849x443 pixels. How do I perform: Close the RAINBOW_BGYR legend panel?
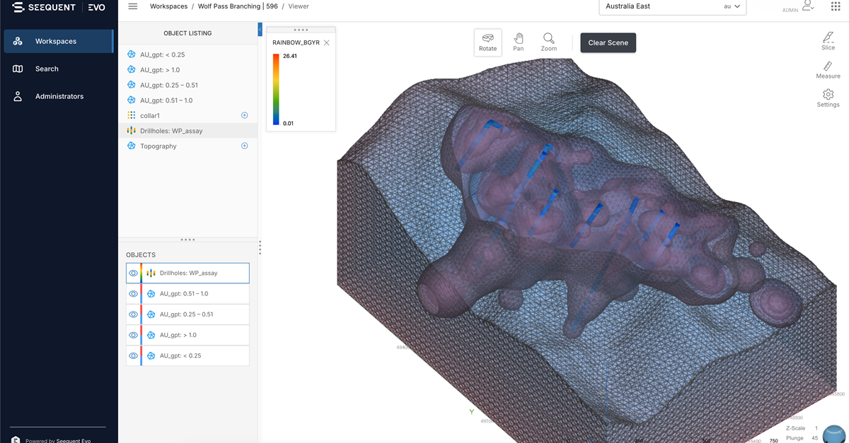(326, 43)
